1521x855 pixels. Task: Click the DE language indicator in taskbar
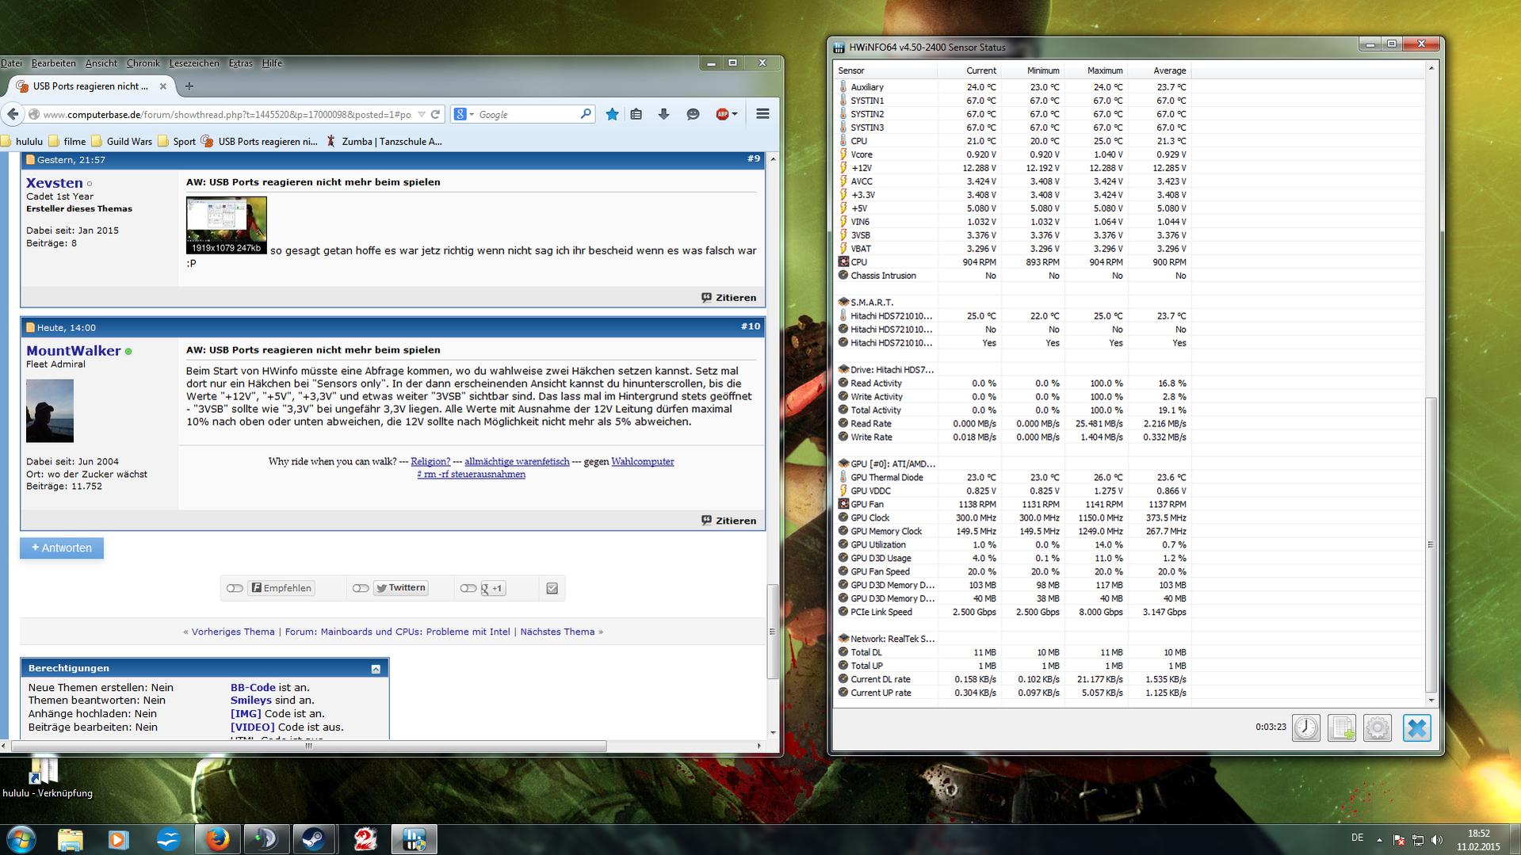click(x=1357, y=838)
